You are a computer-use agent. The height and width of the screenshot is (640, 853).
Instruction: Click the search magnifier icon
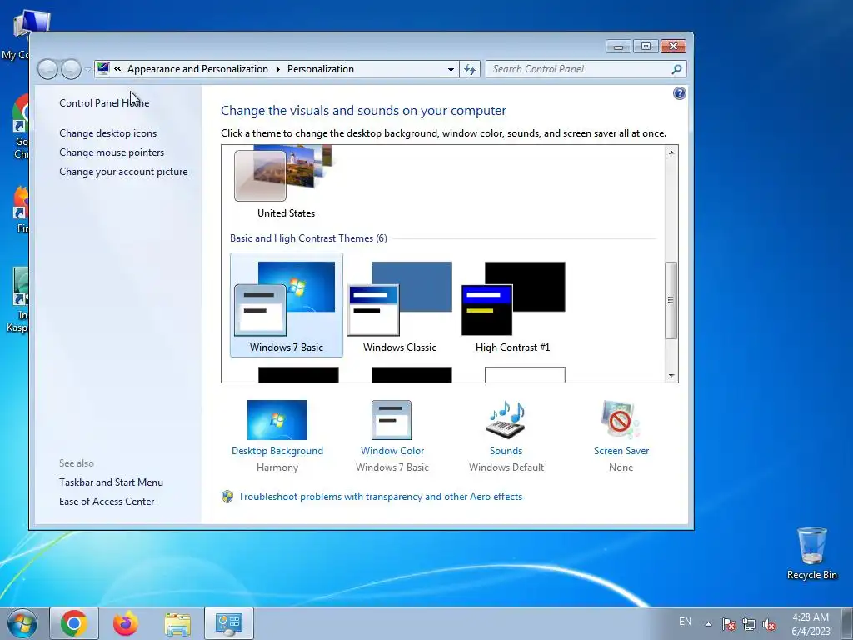[676, 69]
